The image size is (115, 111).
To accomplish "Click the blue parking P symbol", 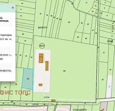I will tap(109, 87).
